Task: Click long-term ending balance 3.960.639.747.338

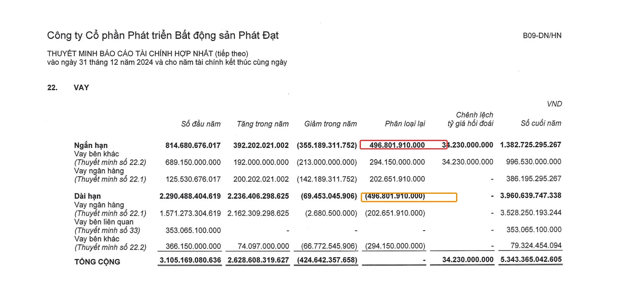Action: point(531,196)
